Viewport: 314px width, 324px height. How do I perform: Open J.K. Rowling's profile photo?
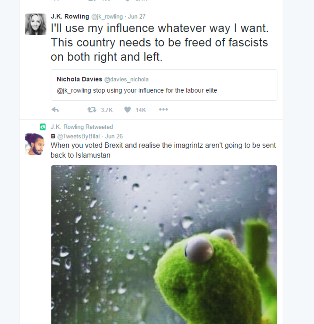coord(36,24)
